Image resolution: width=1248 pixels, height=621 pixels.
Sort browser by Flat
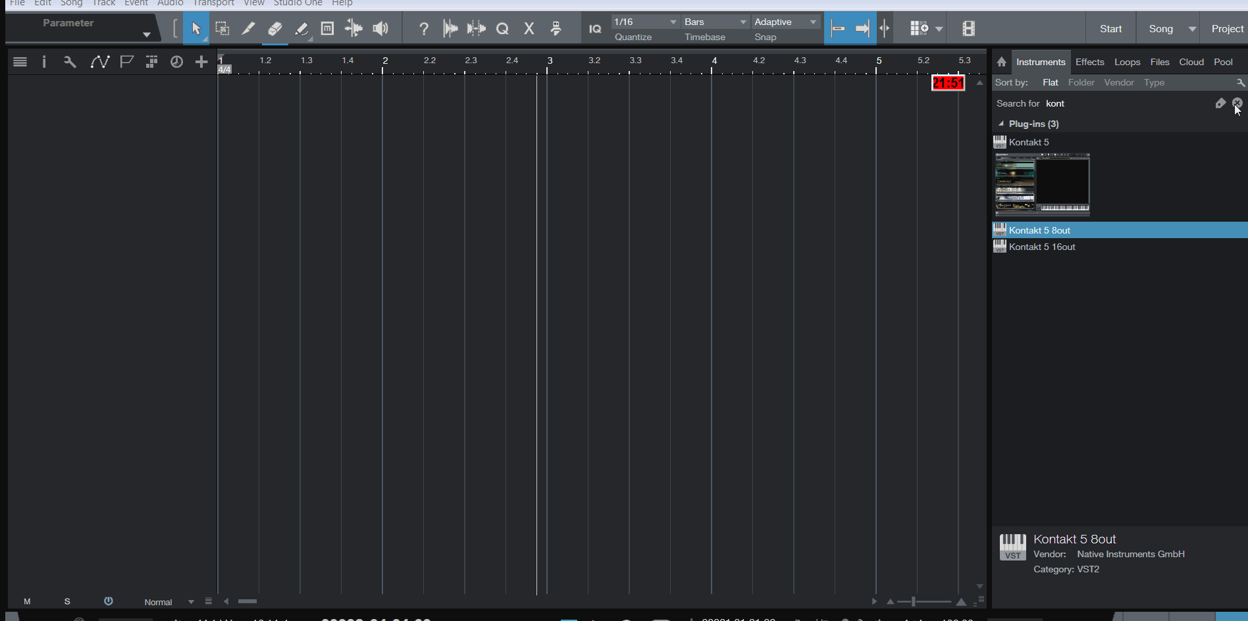tap(1050, 82)
